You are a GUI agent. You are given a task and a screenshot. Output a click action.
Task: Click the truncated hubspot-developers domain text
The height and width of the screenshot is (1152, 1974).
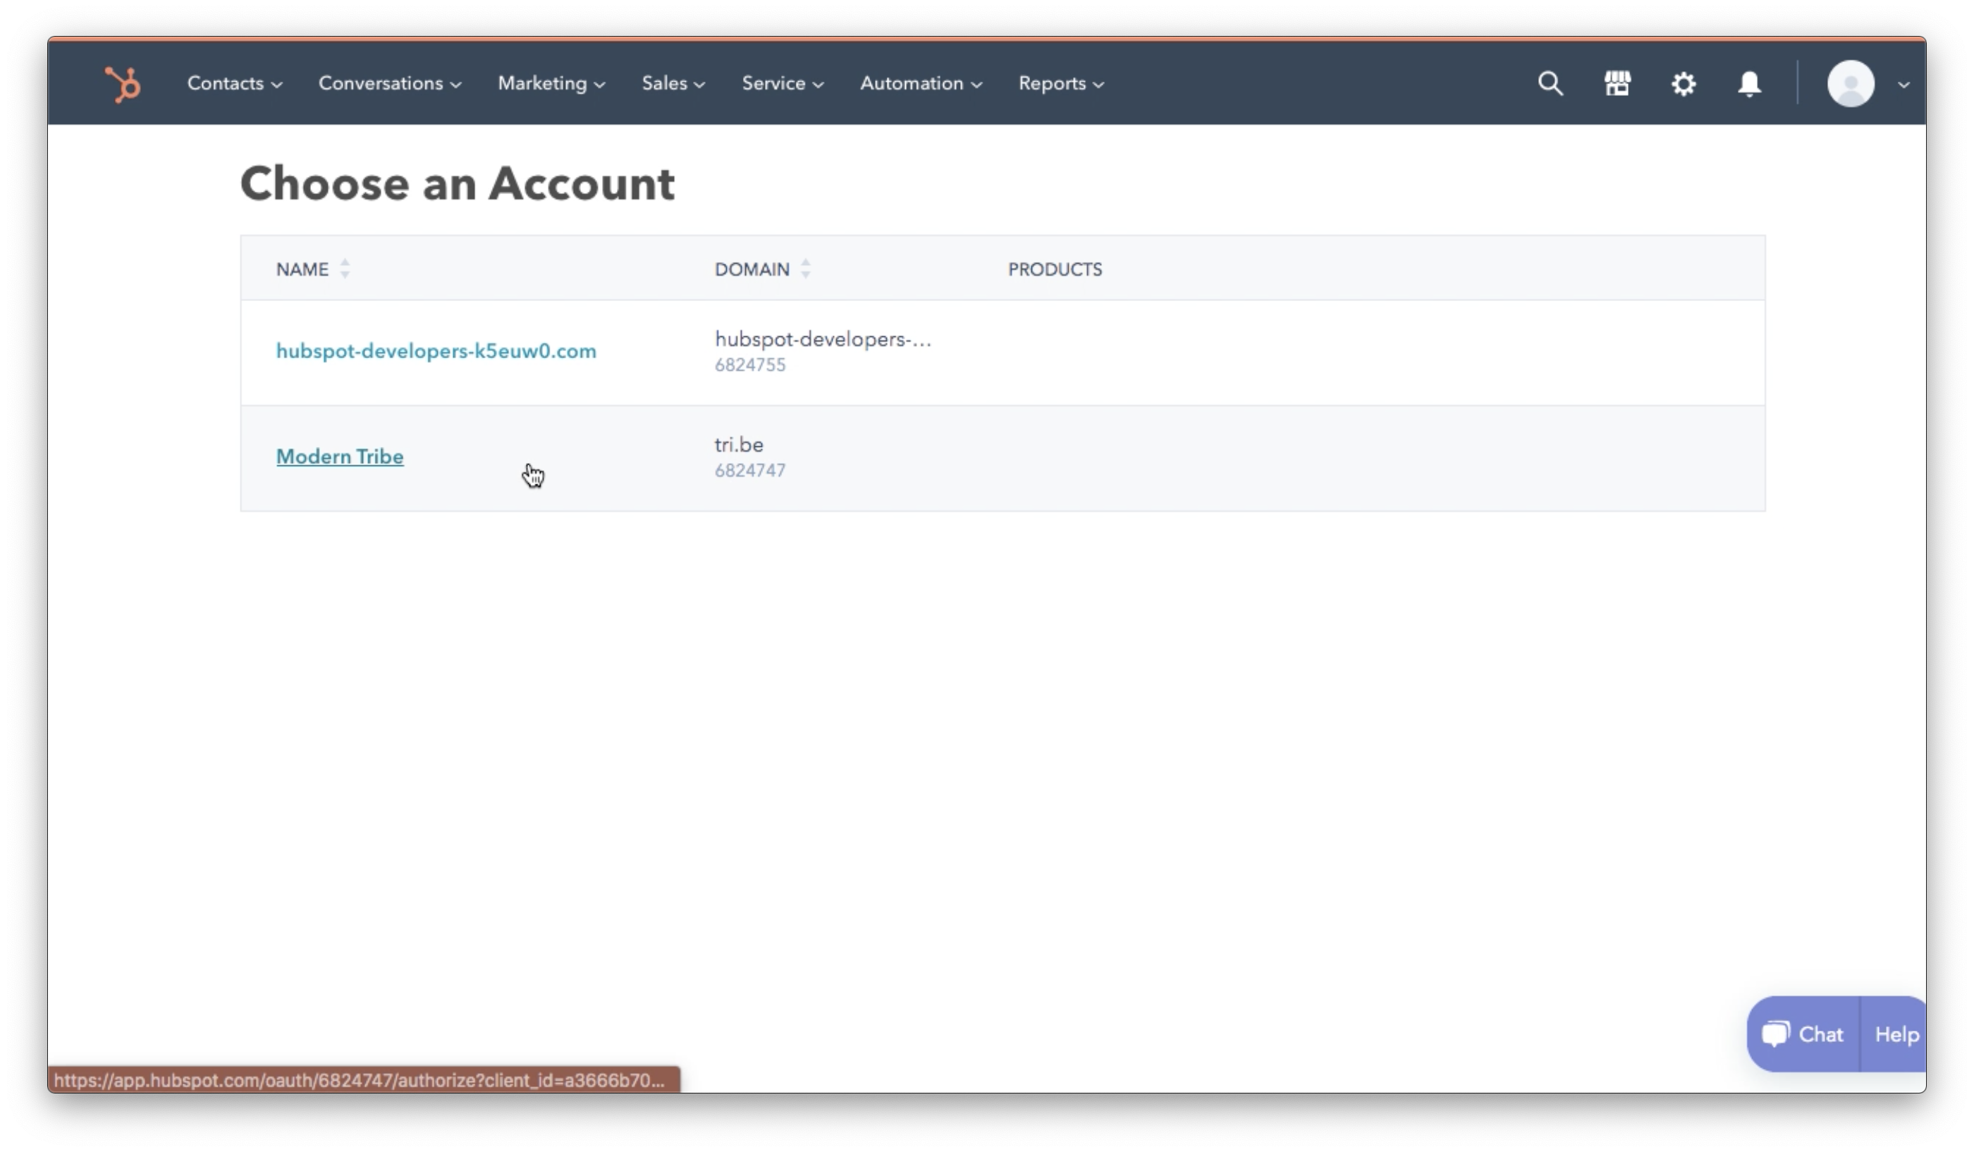click(x=823, y=339)
